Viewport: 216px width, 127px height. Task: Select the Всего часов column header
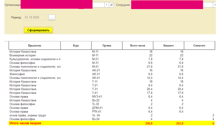click(137, 45)
